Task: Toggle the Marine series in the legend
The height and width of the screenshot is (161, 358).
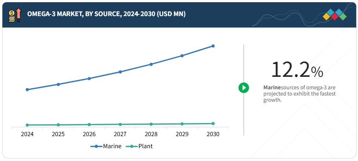Action: pos(106,146)
